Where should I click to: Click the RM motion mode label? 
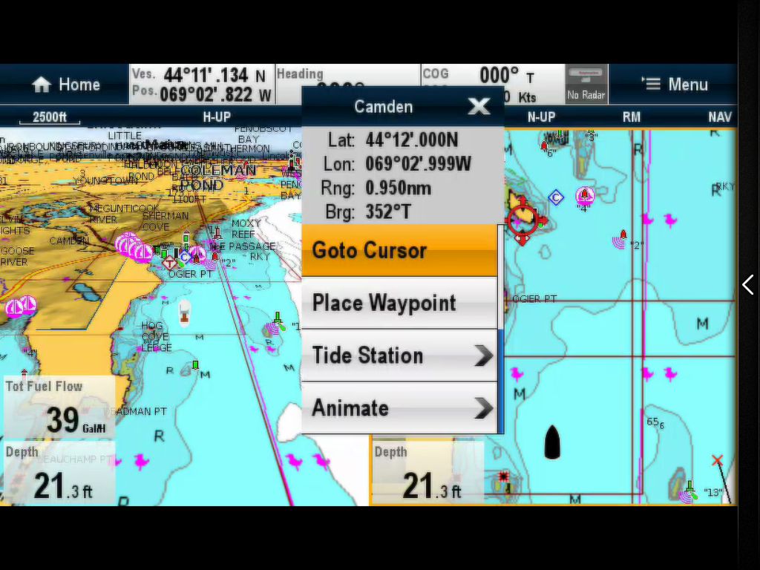tap(631, 117)
